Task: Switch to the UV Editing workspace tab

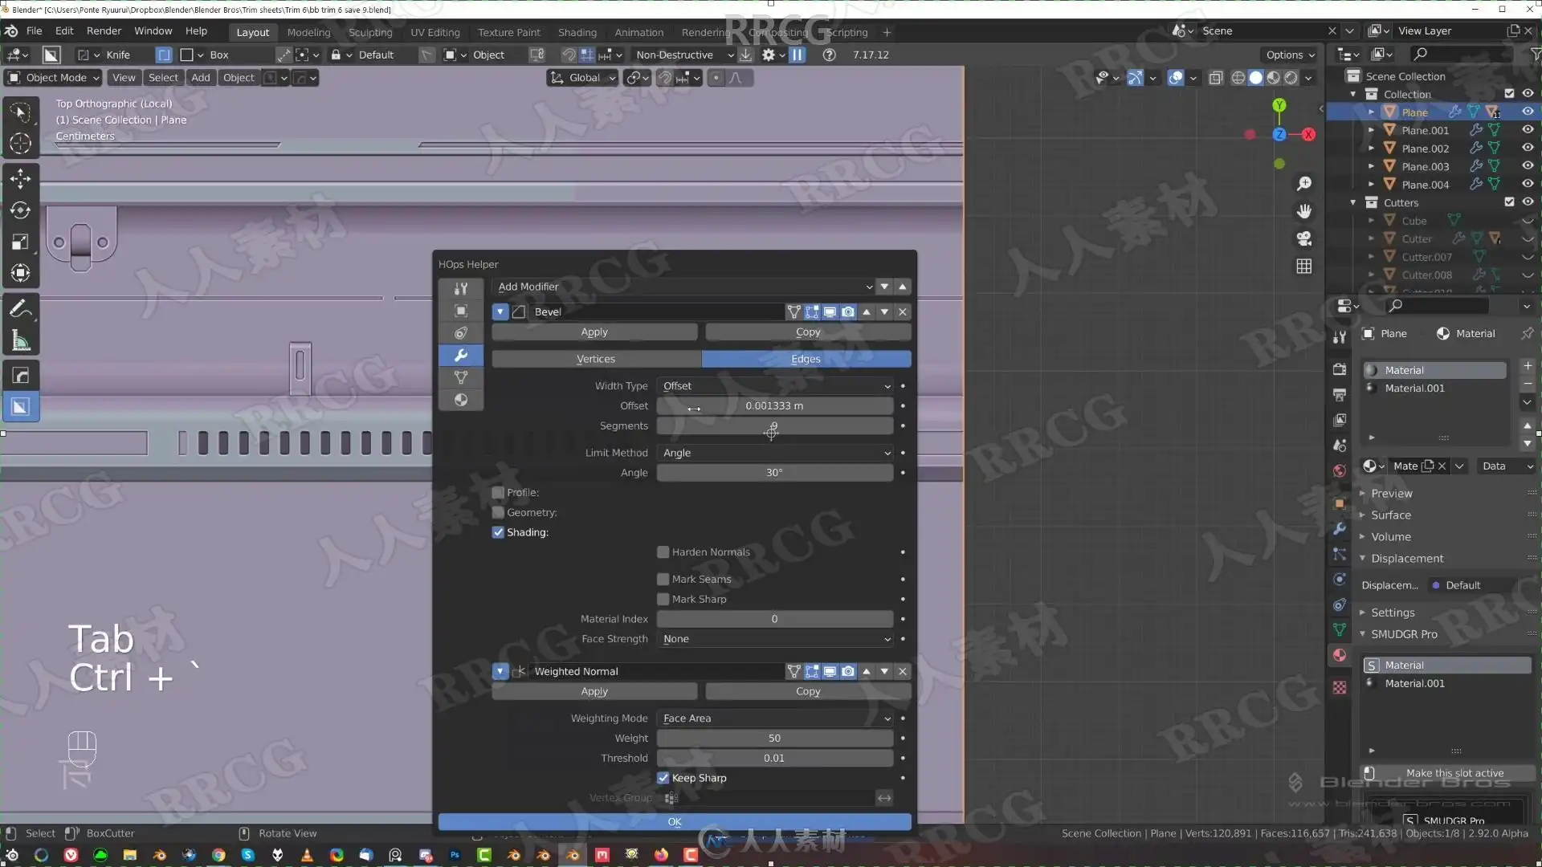Action: [434, 32]
